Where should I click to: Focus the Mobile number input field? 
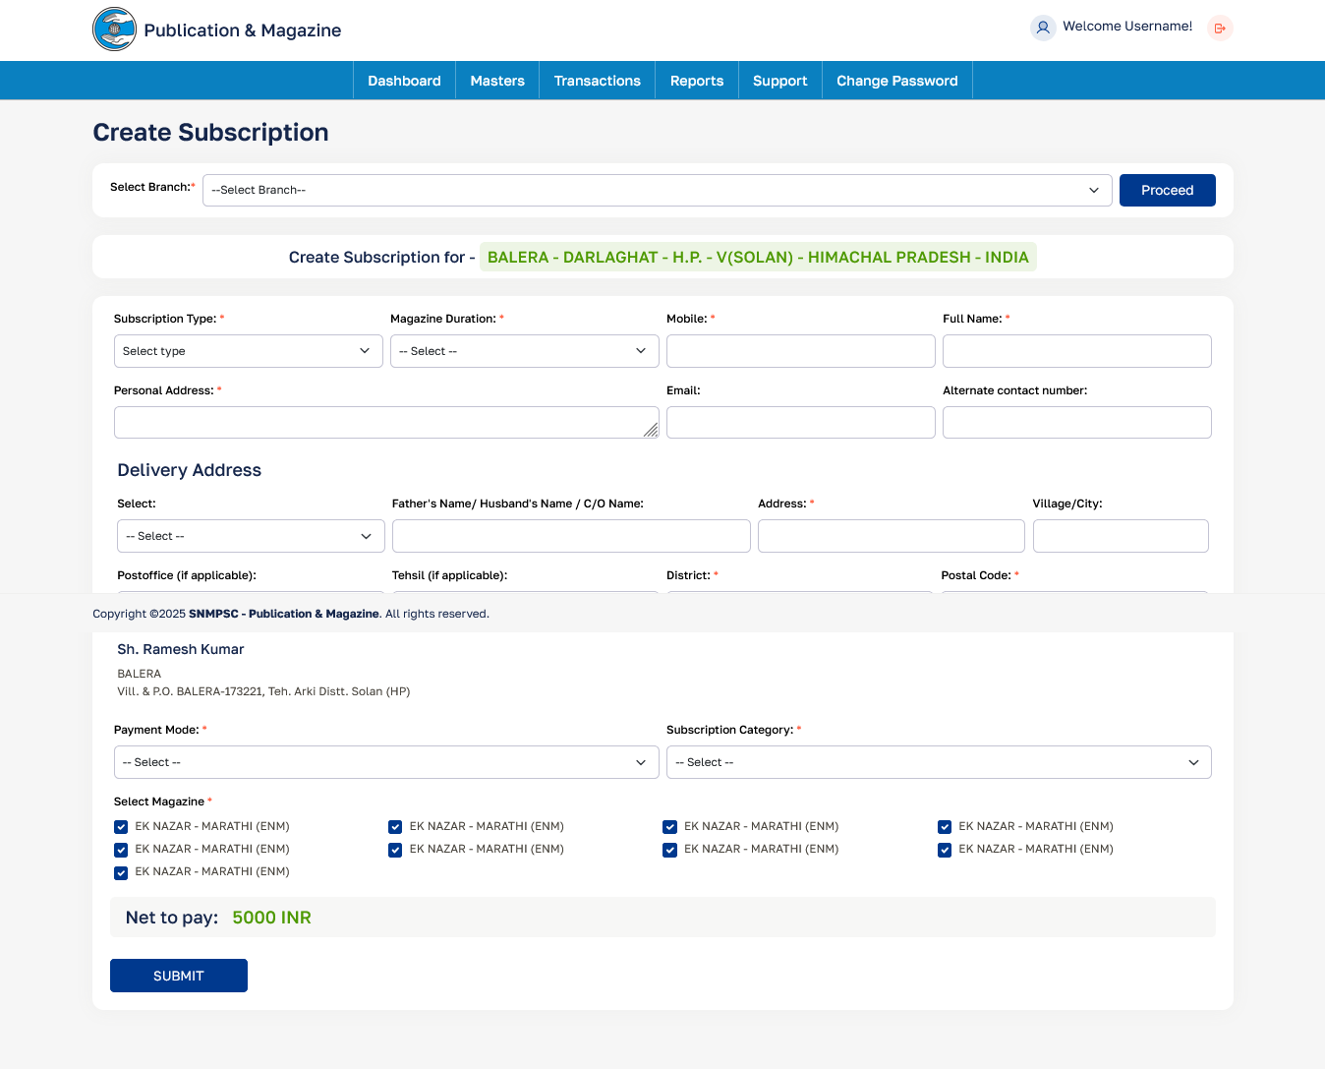800,351
